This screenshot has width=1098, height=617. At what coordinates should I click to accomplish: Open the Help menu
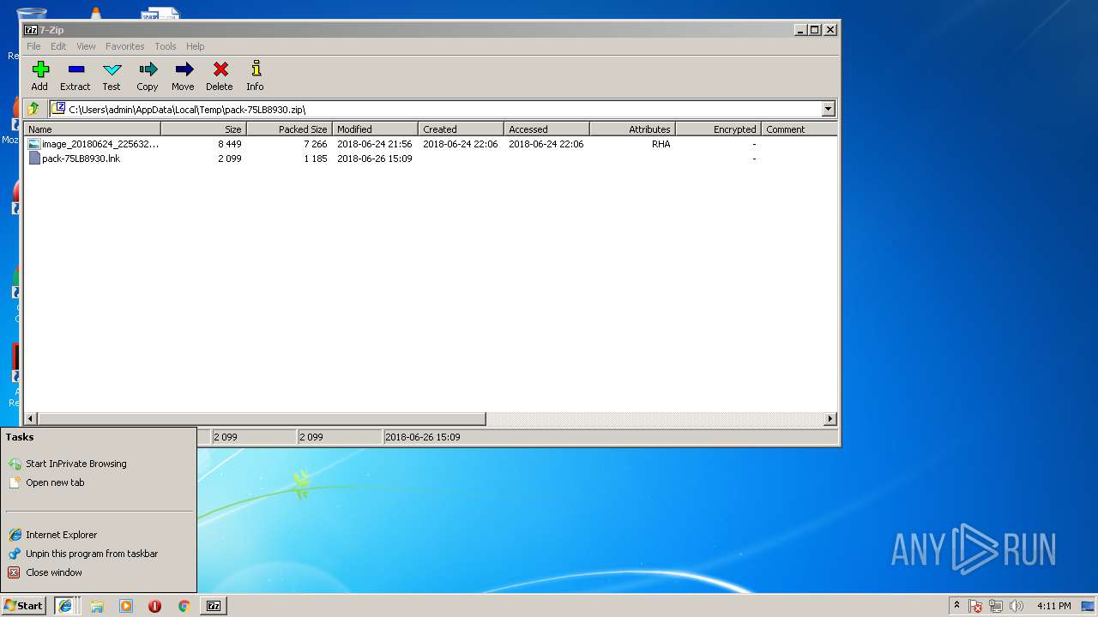tap(196, 46)
